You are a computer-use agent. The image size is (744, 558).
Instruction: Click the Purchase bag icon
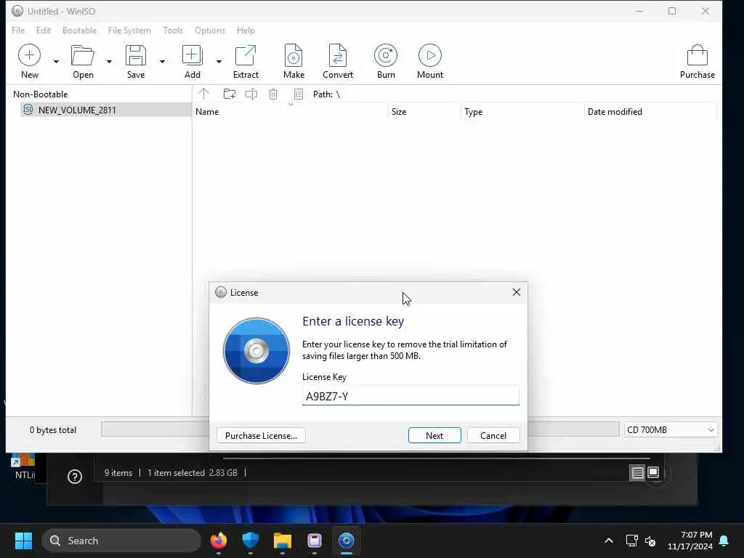pyautogui.click(x=697, y=55)
